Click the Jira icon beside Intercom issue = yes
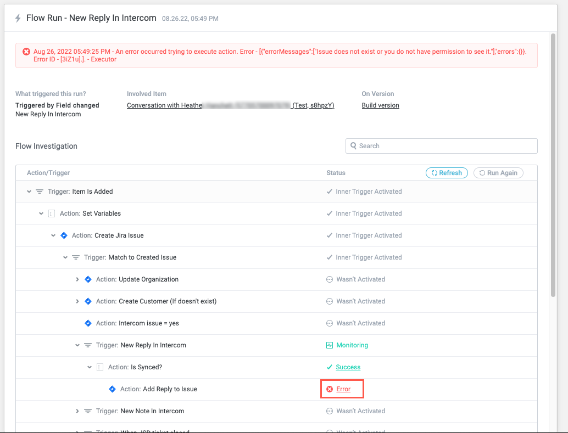 pos(87,323)
